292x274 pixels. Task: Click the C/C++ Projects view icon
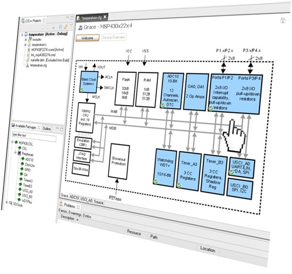[x=23, y=21]
